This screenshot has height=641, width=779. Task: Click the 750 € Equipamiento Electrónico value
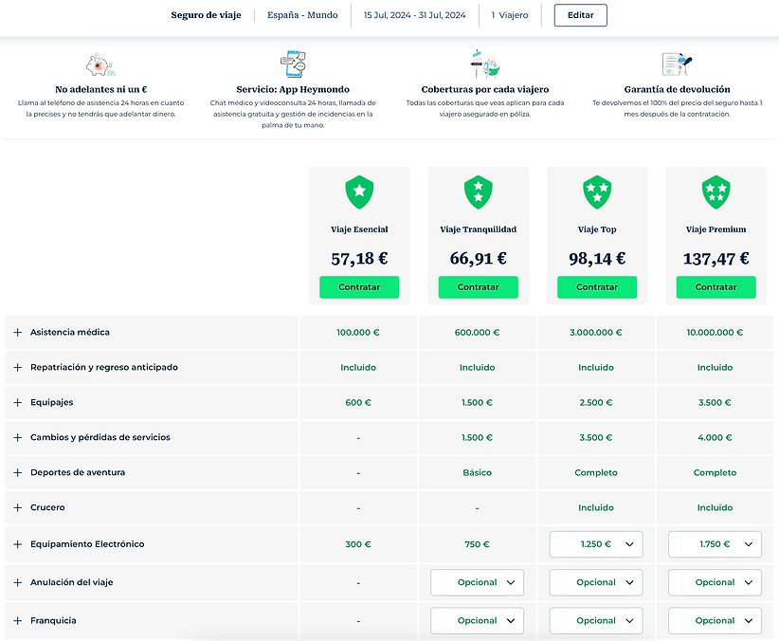[477, 544]
